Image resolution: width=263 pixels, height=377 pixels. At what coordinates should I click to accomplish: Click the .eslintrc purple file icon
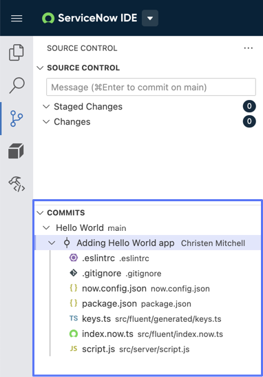74,258
